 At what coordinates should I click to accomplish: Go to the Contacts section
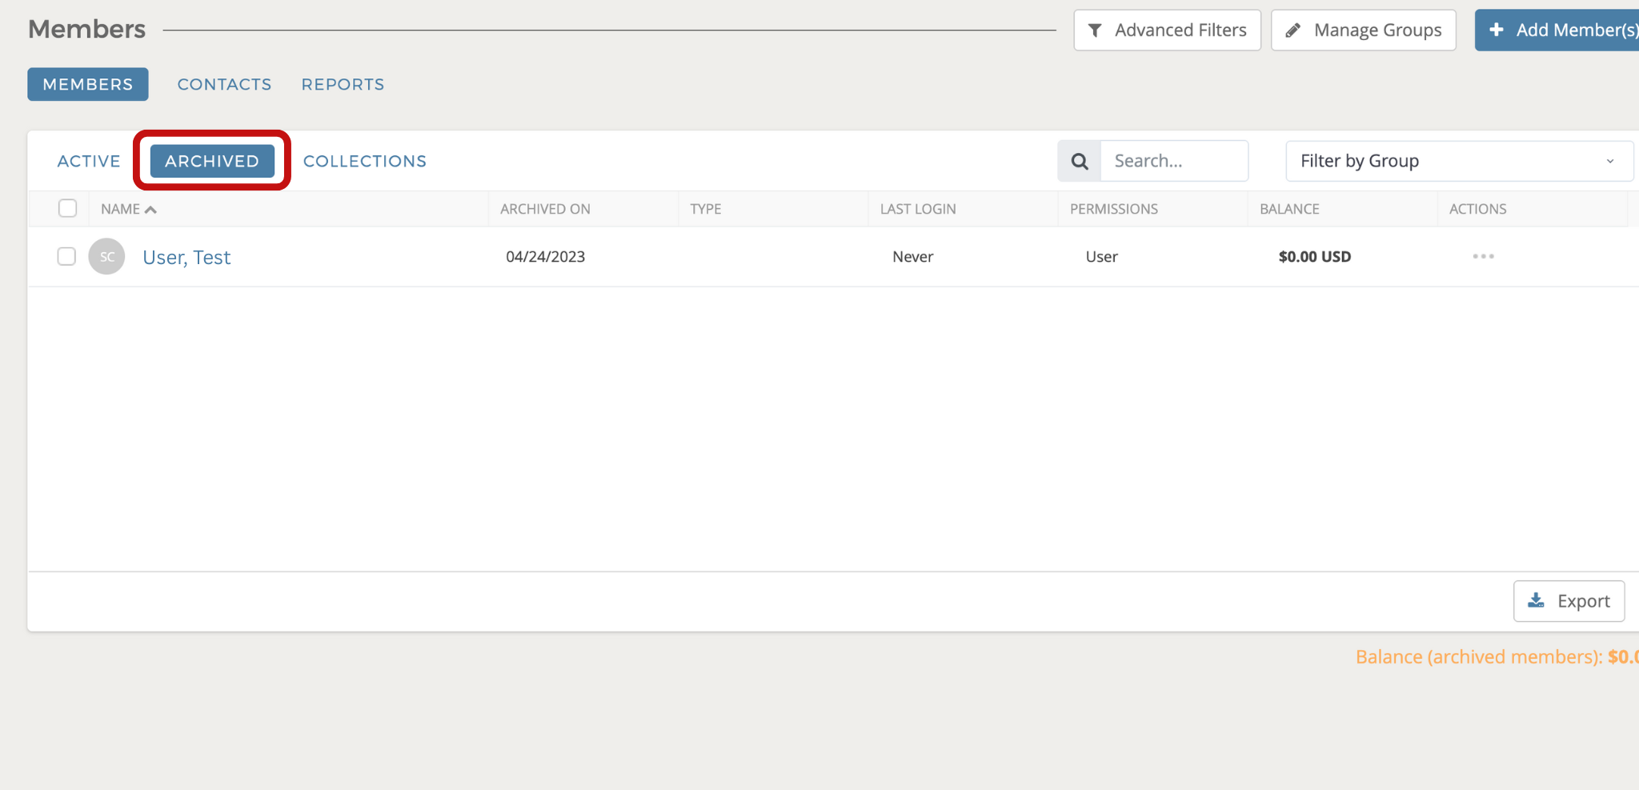tap(224, 84)
